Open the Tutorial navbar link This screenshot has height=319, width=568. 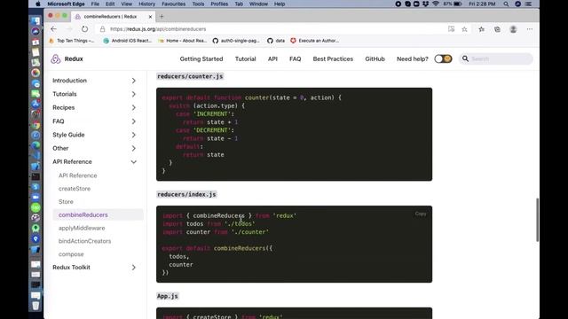click(x=245, y=59)
